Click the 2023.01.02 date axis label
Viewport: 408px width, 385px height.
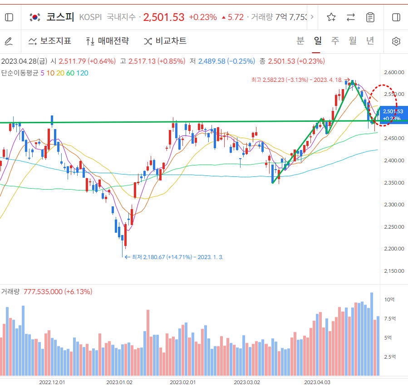click(119, 382)
